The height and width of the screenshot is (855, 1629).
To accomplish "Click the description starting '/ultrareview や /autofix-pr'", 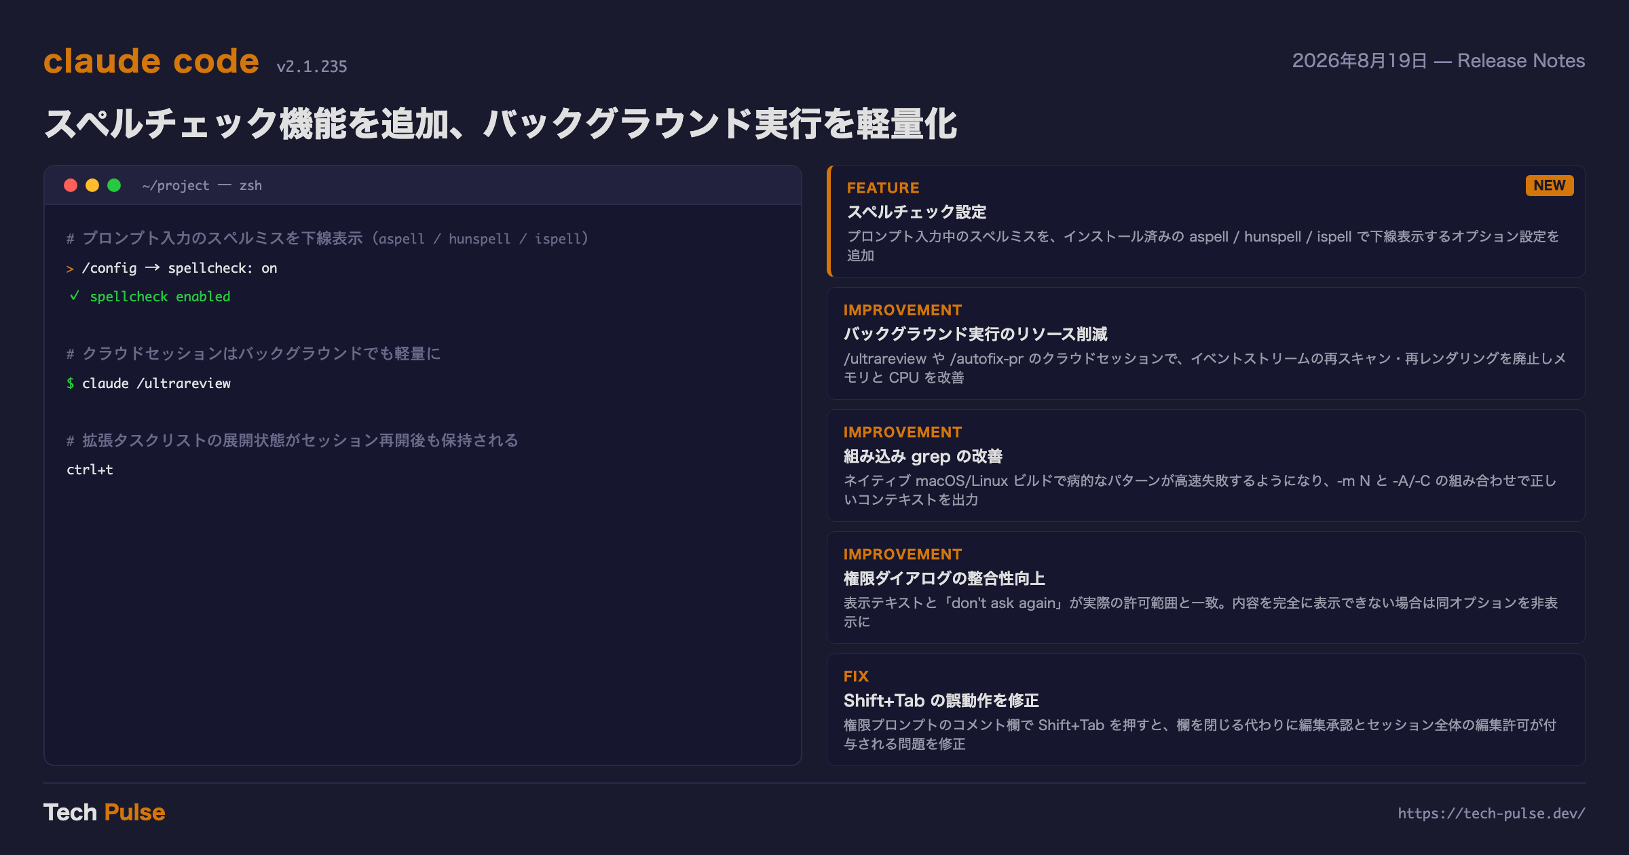I will point(1205,368).
